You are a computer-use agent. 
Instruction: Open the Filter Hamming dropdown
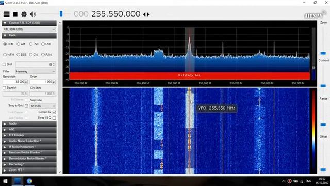click(36, 71)
